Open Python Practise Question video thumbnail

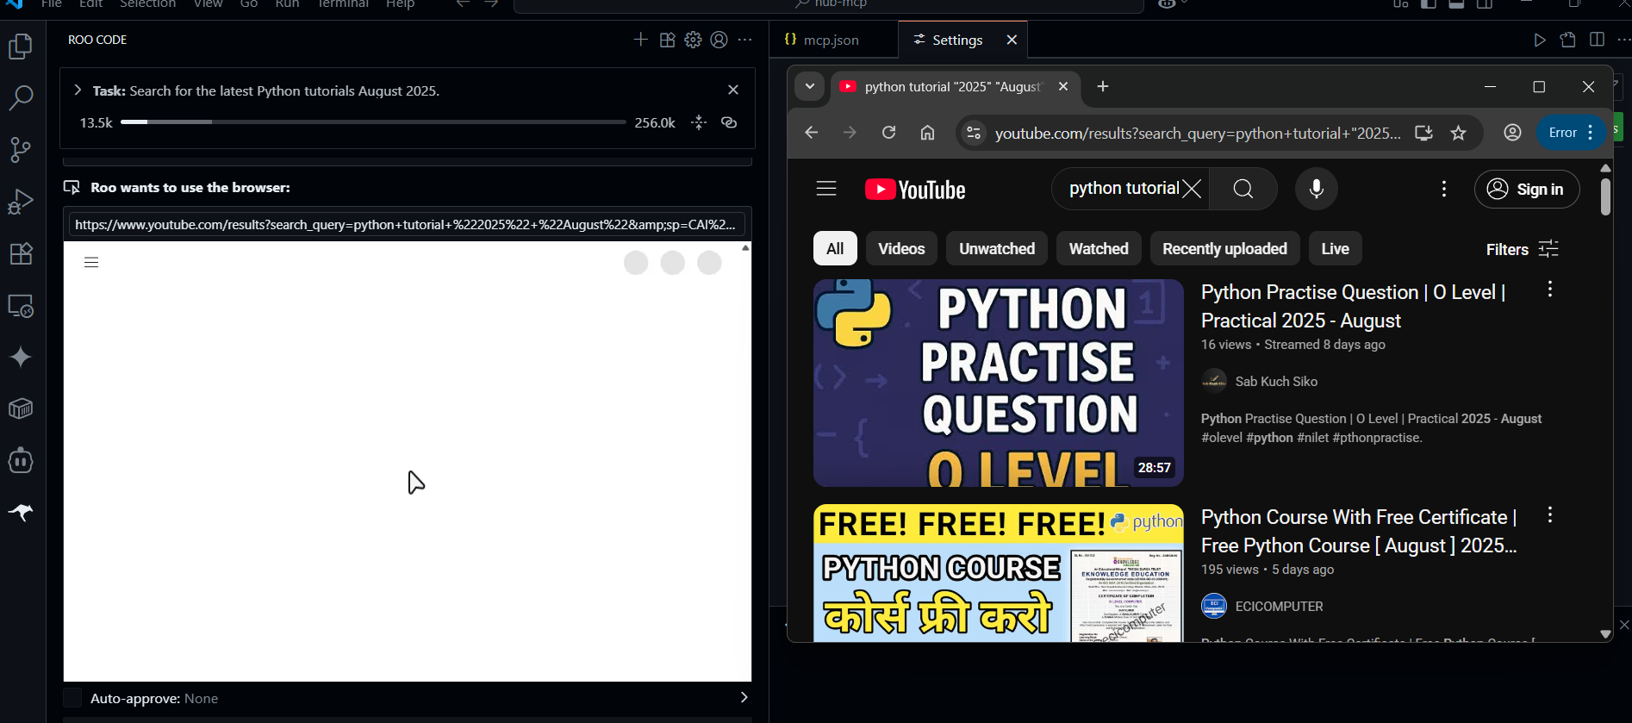pyautogui.click(x=998, y=383)
